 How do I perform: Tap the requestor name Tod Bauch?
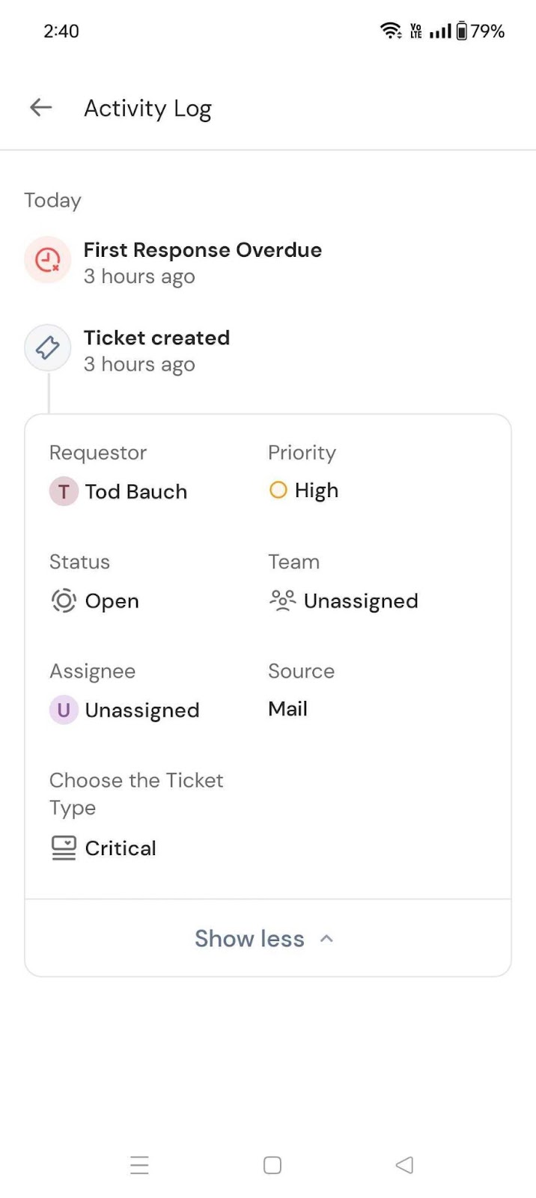pos(136,492)
